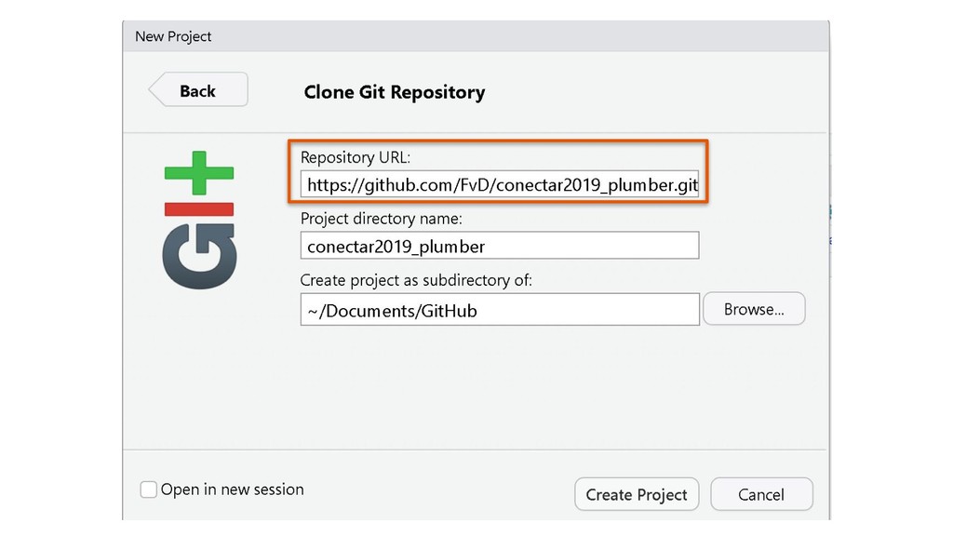Image resolution: width=953 pixels, height=536 pixels.
Task: Open the Browse... folder chooser
Action: click(x=754, y=309)
